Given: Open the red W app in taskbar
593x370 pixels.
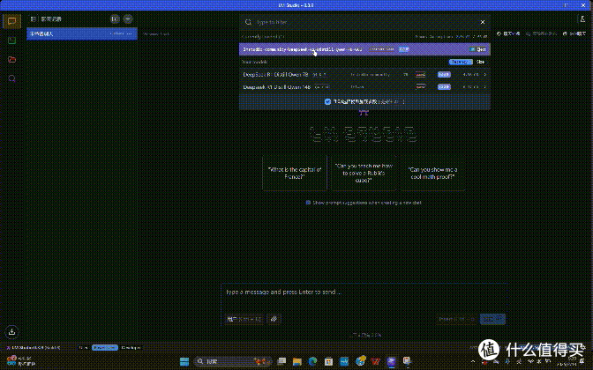Looking at the screenshot, I should click(x=375, y=362).
